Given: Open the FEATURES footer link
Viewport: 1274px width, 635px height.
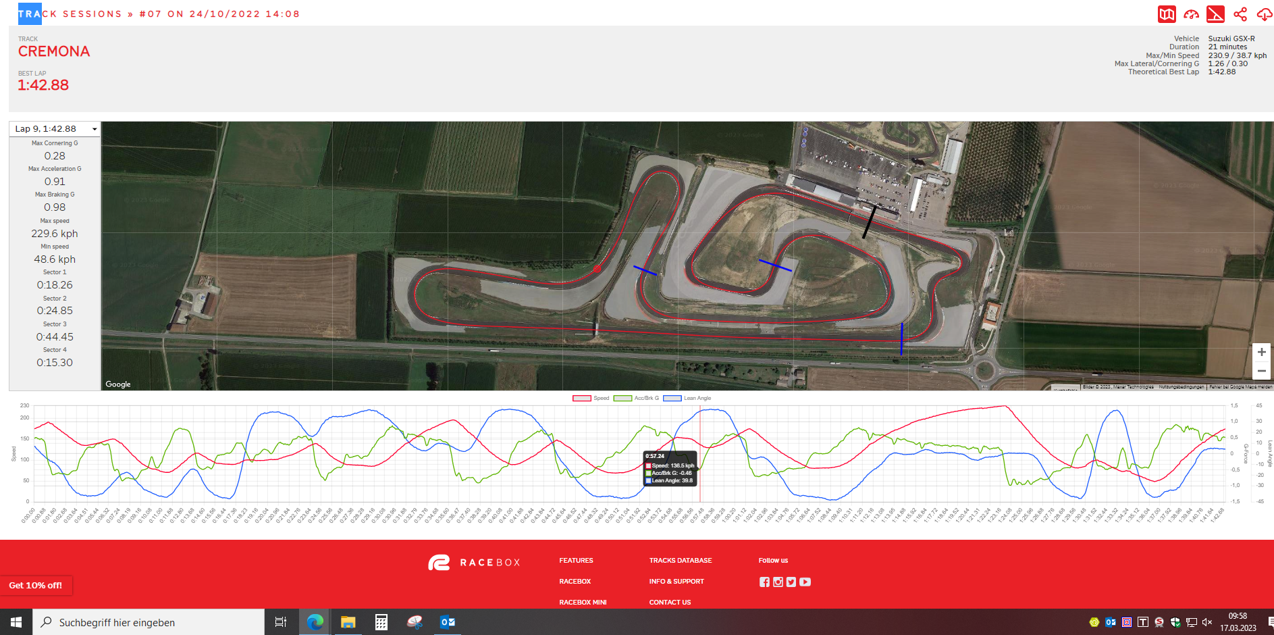Looking at the screenshot, I should pos(576,561).
